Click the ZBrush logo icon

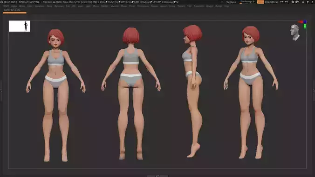click(x=1, y=2)
